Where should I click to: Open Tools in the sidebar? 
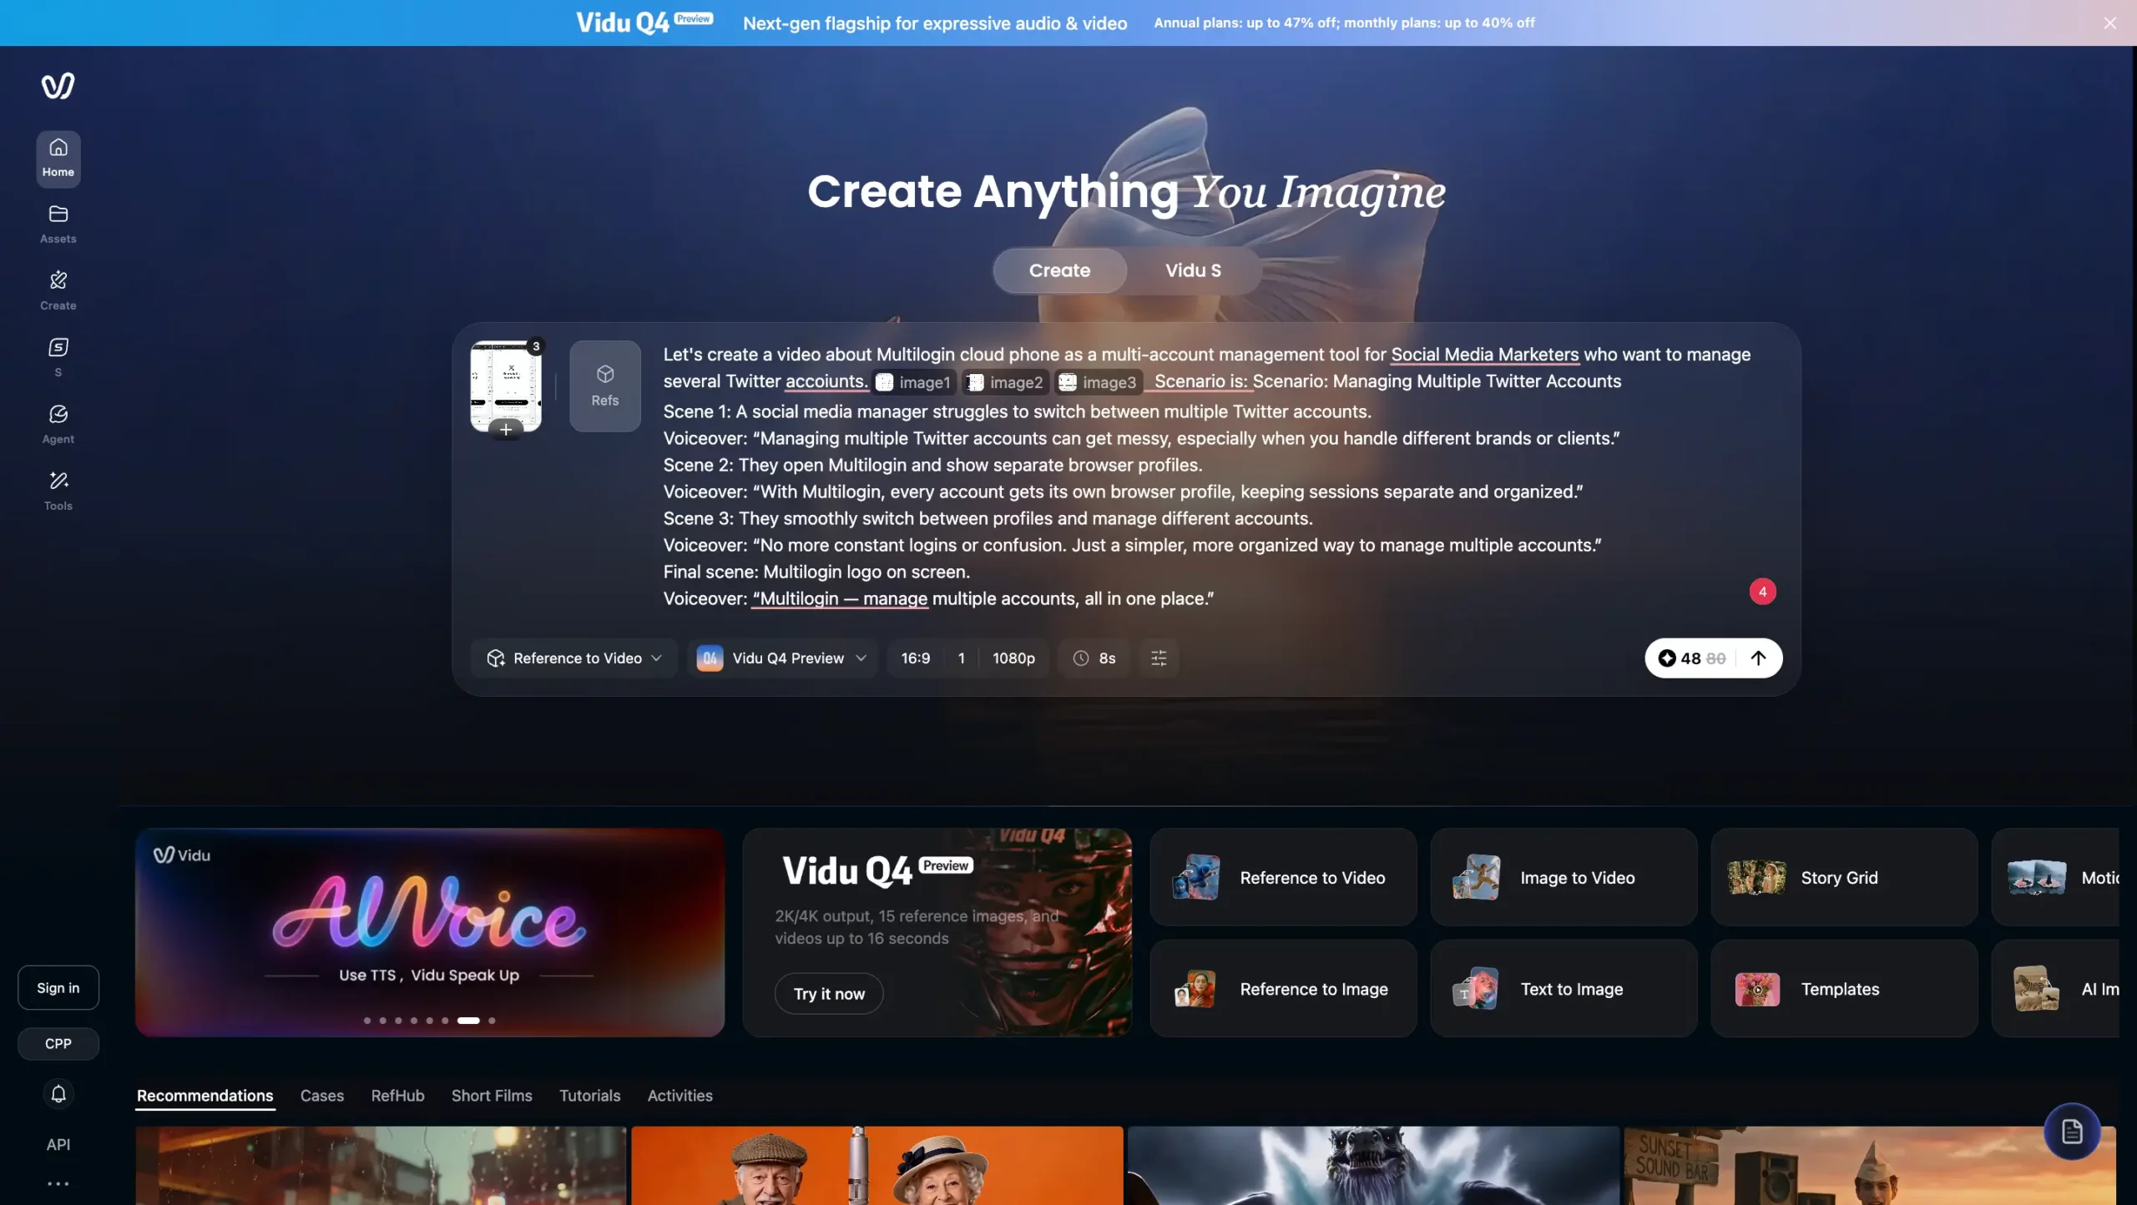(58, 492)
